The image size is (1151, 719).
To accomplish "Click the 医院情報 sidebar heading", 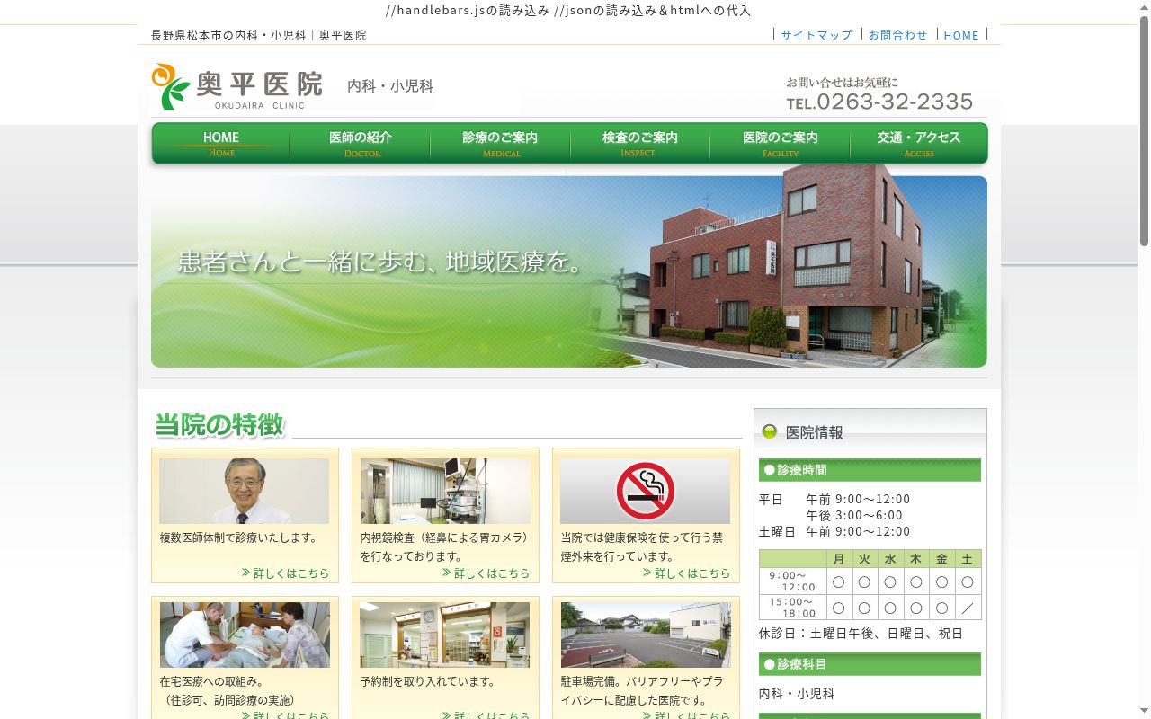I will coord(815,432).
